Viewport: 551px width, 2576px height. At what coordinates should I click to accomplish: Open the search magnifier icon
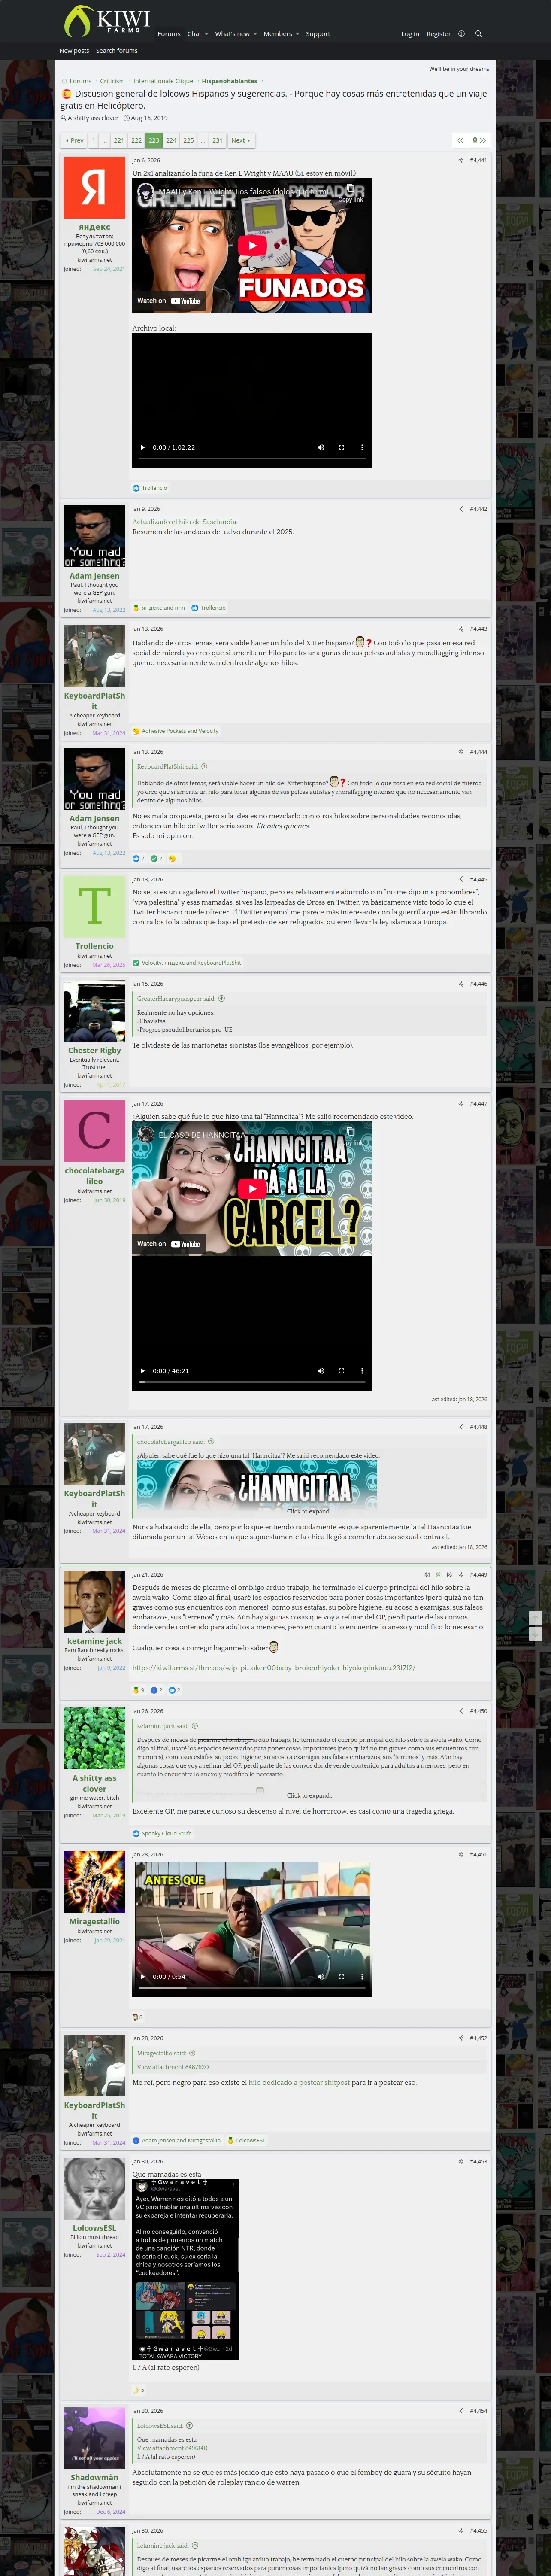pyautogui.click(x=478, y=34)
